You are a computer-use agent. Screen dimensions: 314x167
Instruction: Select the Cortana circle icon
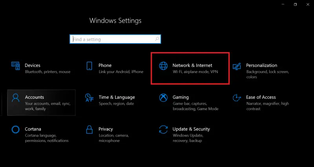click(x=15, y=129)
